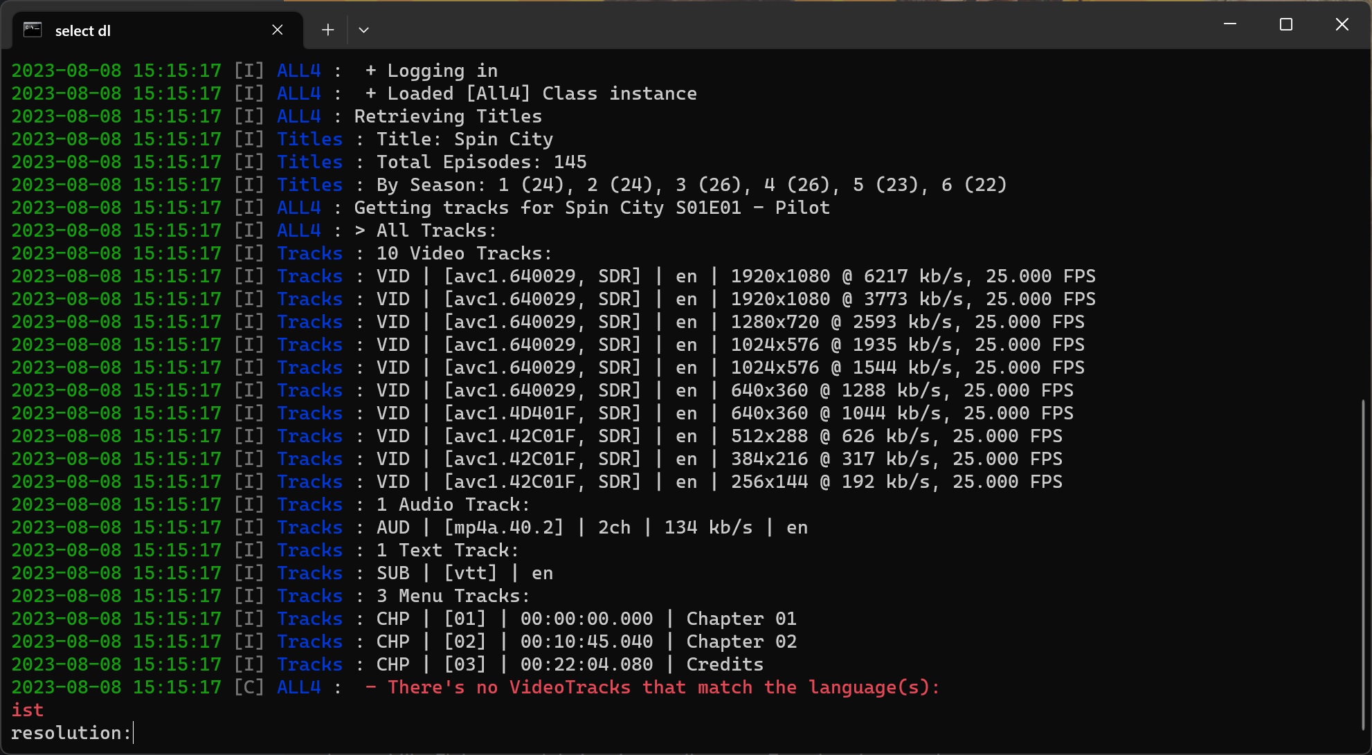The width and height of the screenshot is (1372, 755).
Task: Minimize the terminal window
Action: [1230, 24]
